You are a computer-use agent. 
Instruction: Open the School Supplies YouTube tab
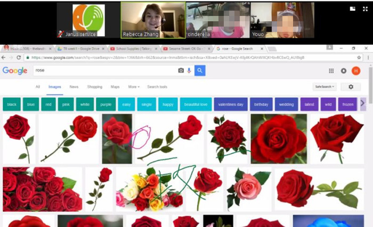coord(134,49)
